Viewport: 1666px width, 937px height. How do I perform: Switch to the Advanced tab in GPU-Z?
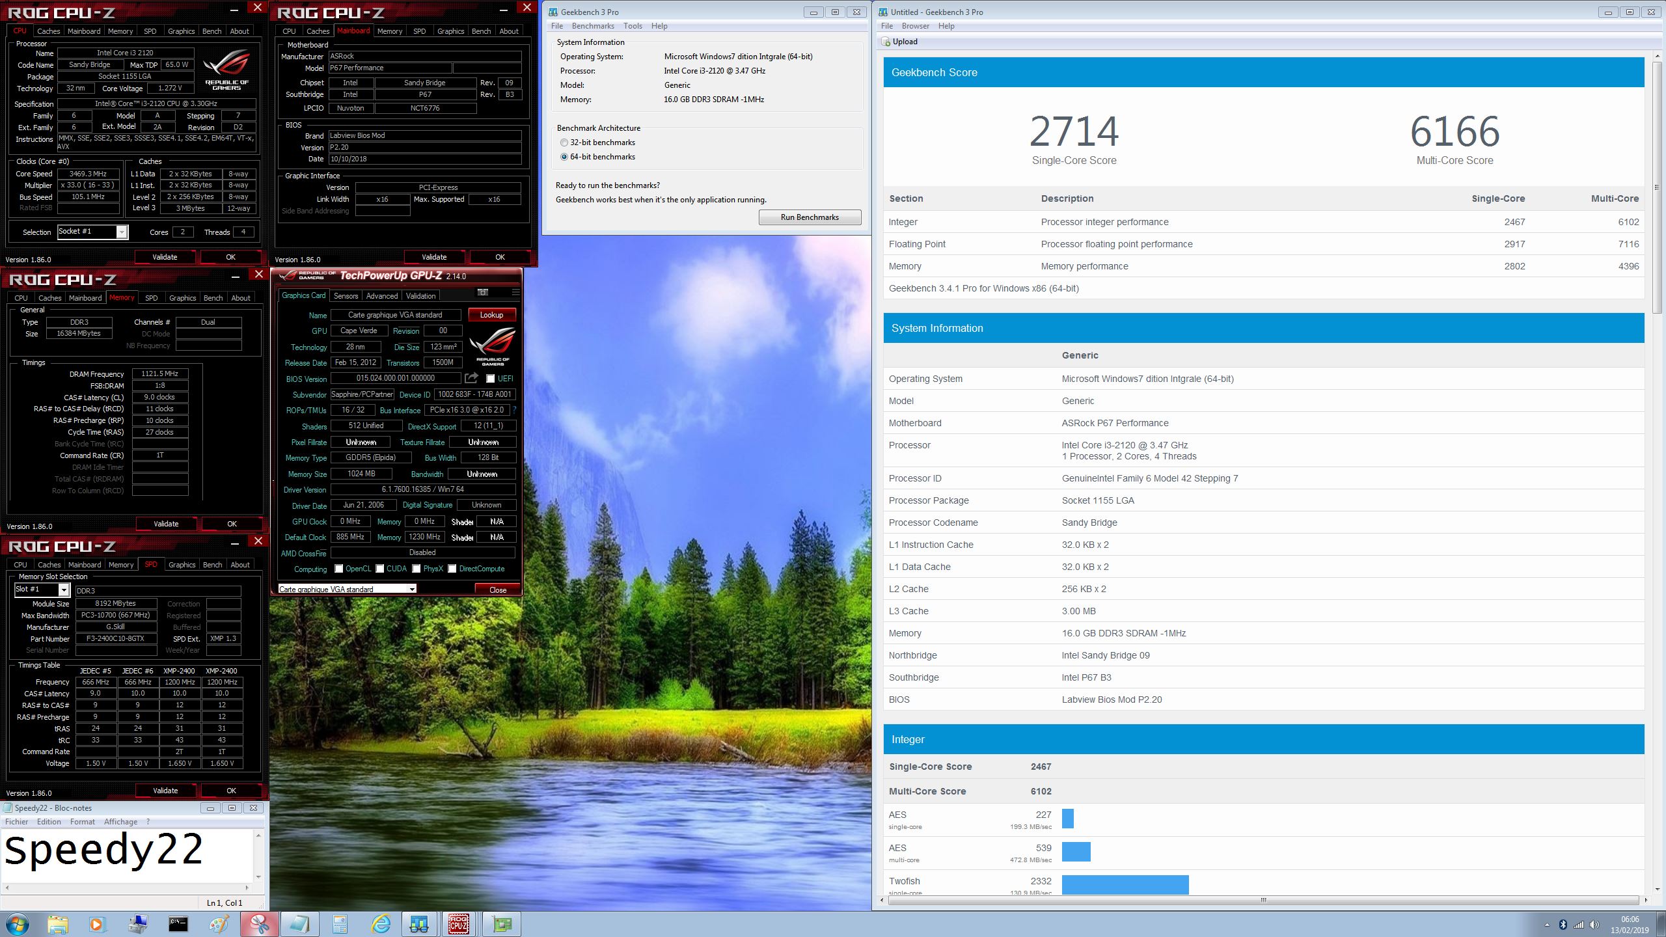point(382,296)
